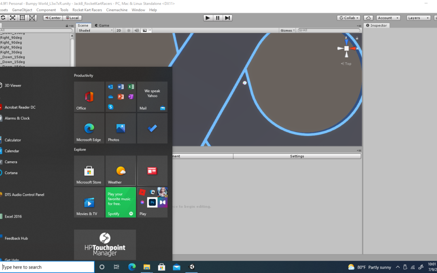Open the Gizmos dropdown

click(x=287, y=30)
